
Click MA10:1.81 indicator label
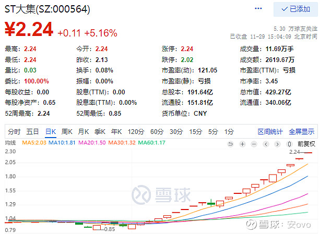[x=62, y=143]
